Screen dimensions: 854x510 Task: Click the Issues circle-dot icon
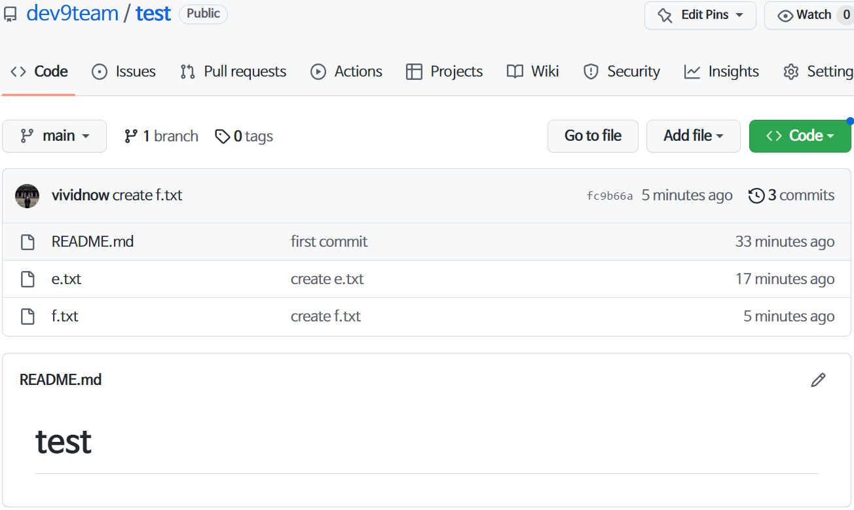point(100,72)
